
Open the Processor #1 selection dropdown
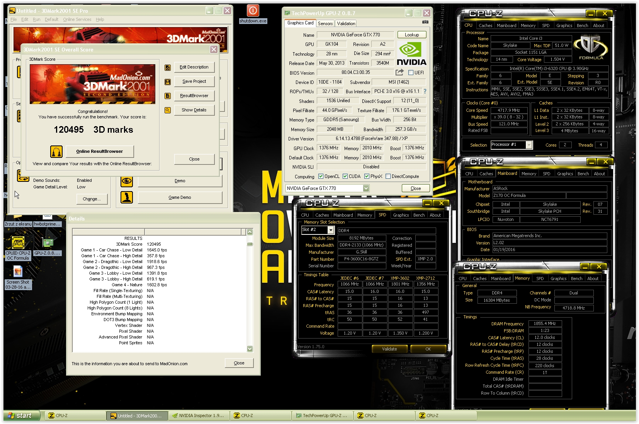tap(529, 145)
